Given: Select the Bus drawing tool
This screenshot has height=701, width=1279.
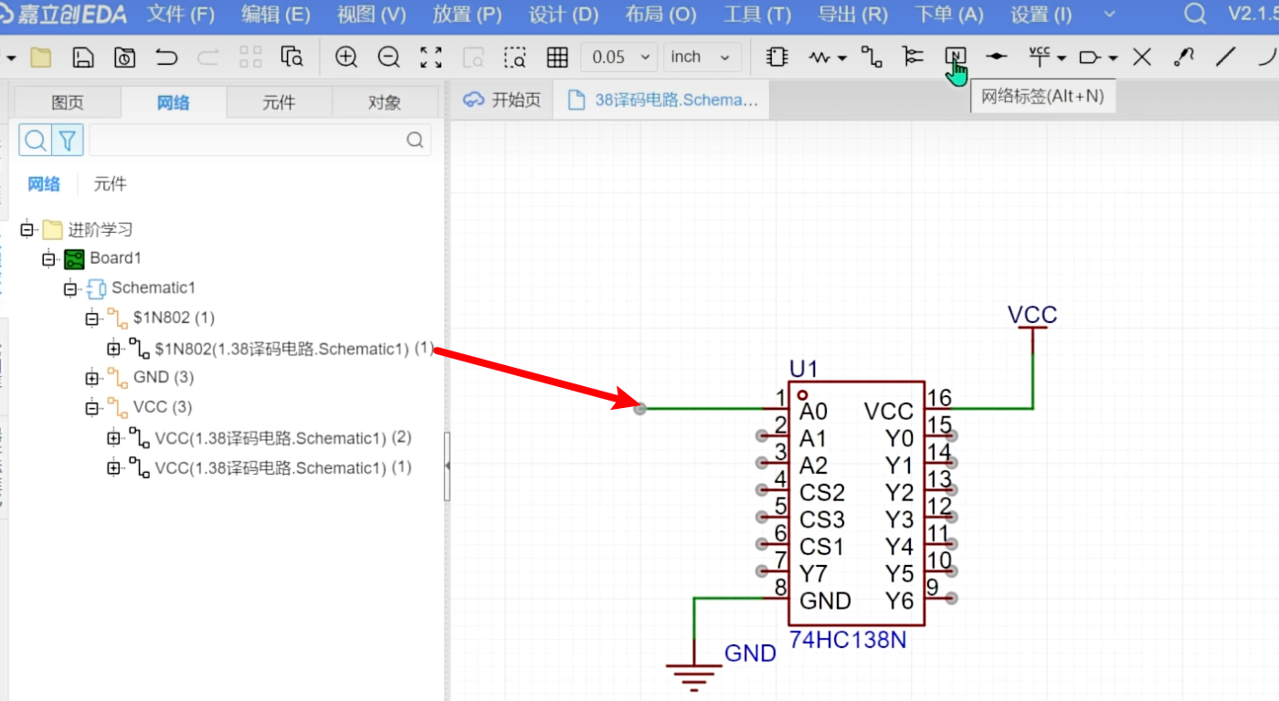Looking at the screenshot, I should (x=912, y=58).
